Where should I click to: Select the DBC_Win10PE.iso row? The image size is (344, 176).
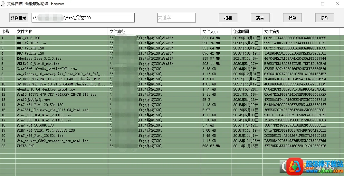point(170,43)
